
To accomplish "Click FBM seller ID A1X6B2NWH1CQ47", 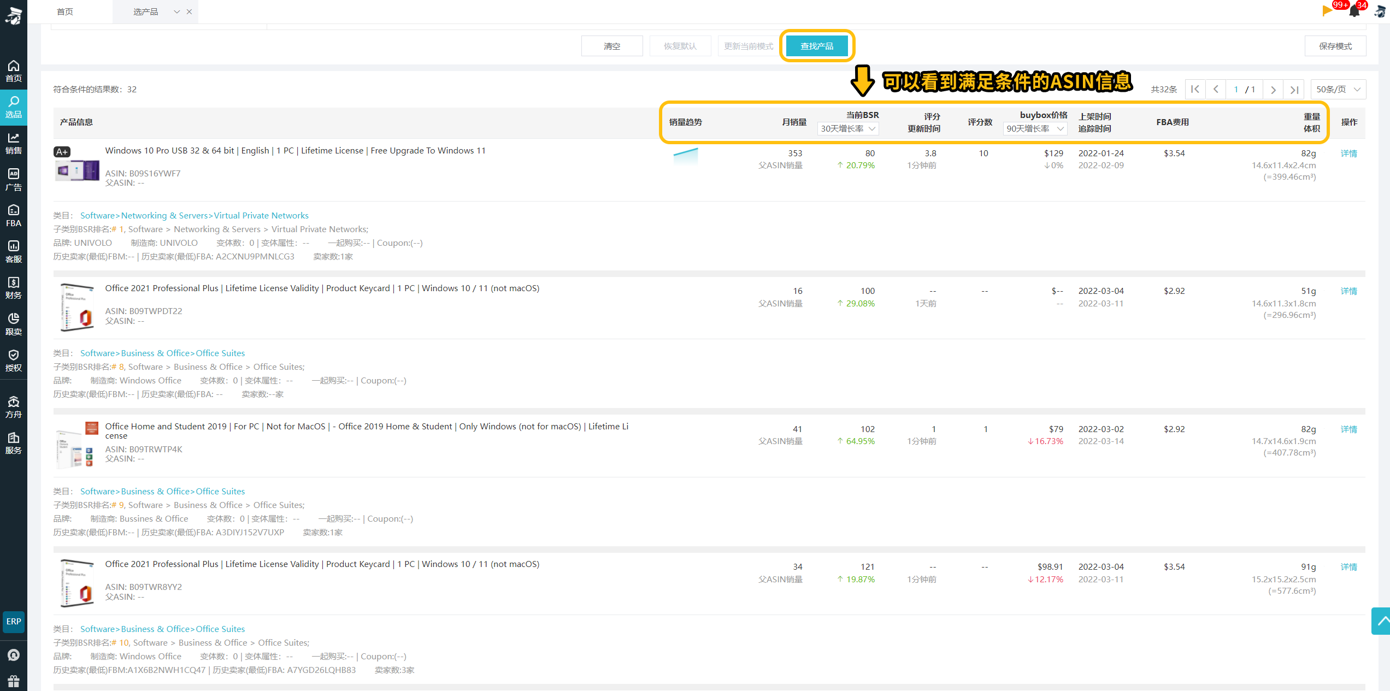I will pos(166,670).
